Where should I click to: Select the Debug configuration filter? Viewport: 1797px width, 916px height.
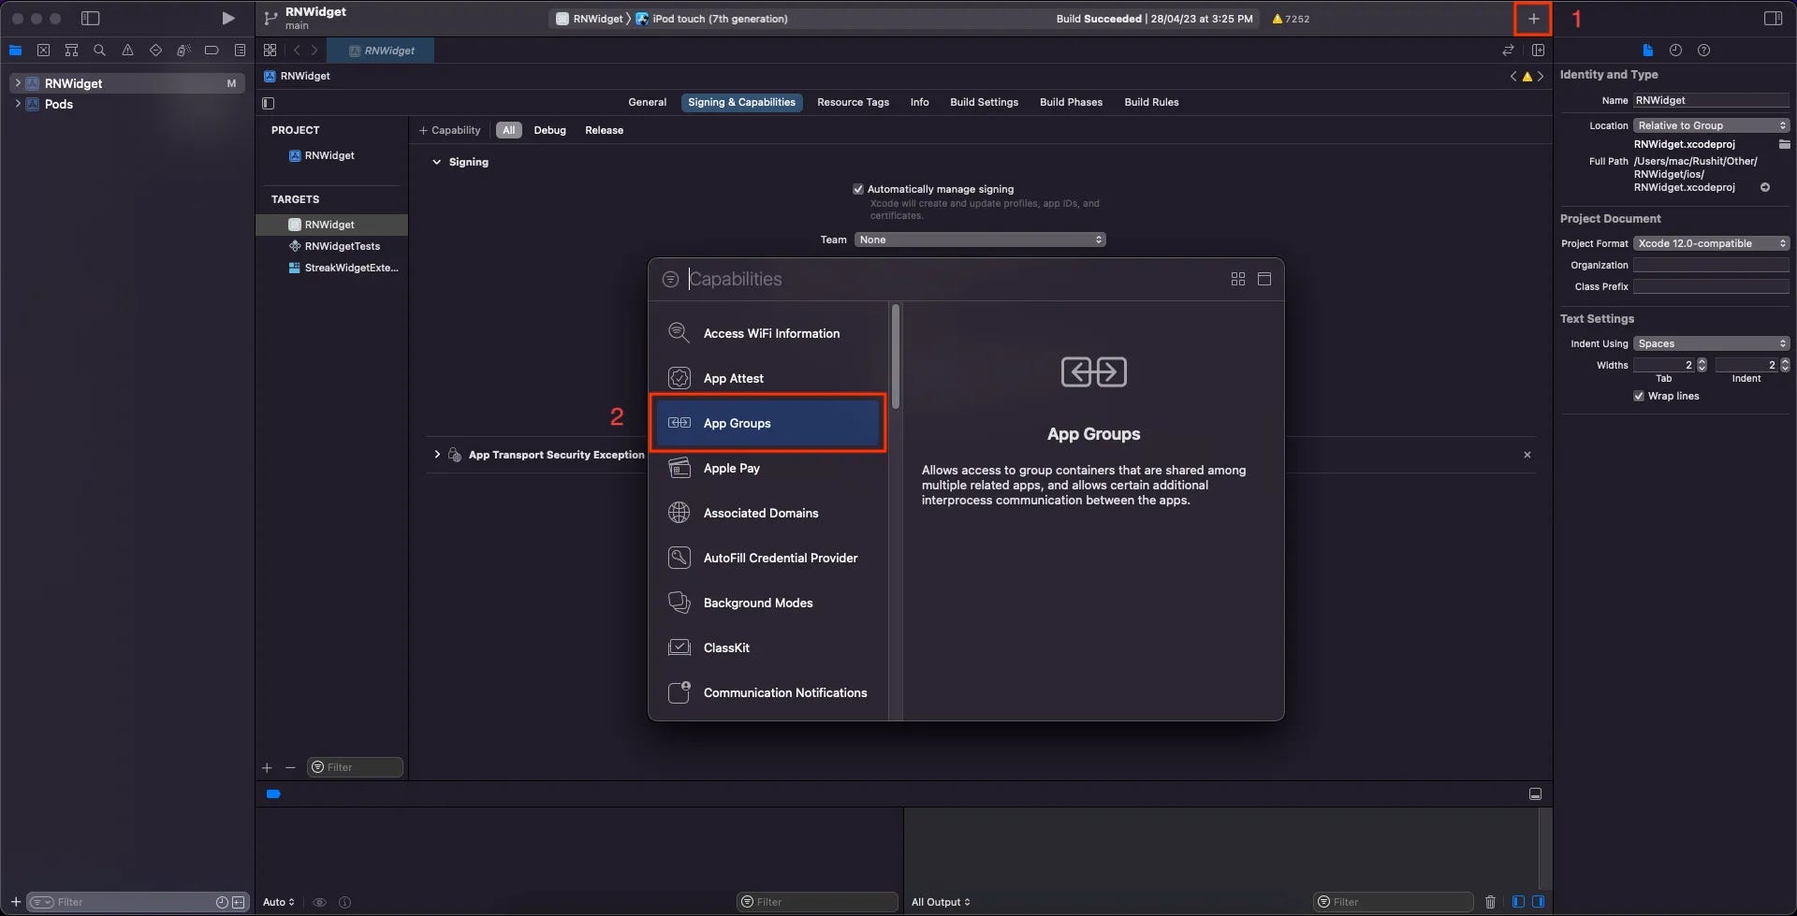coord(549,130)
